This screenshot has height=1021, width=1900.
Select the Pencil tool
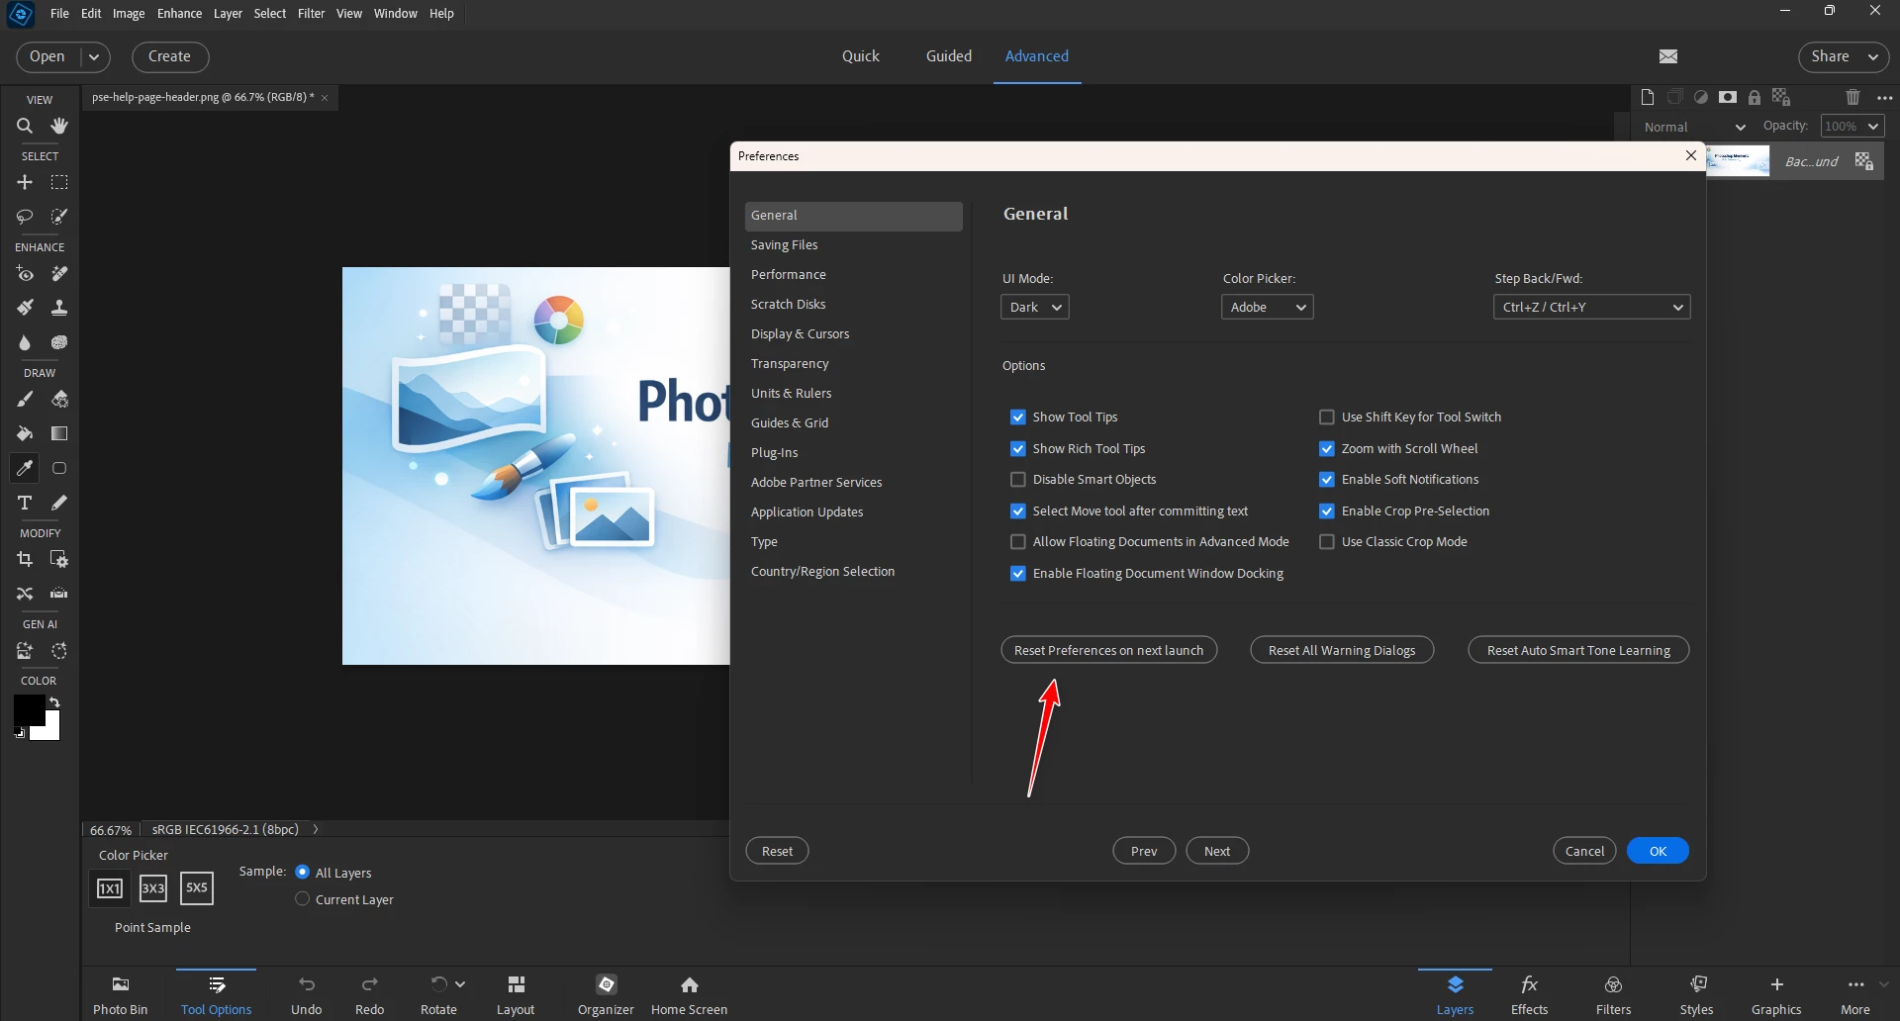click(x=59, y=503)
